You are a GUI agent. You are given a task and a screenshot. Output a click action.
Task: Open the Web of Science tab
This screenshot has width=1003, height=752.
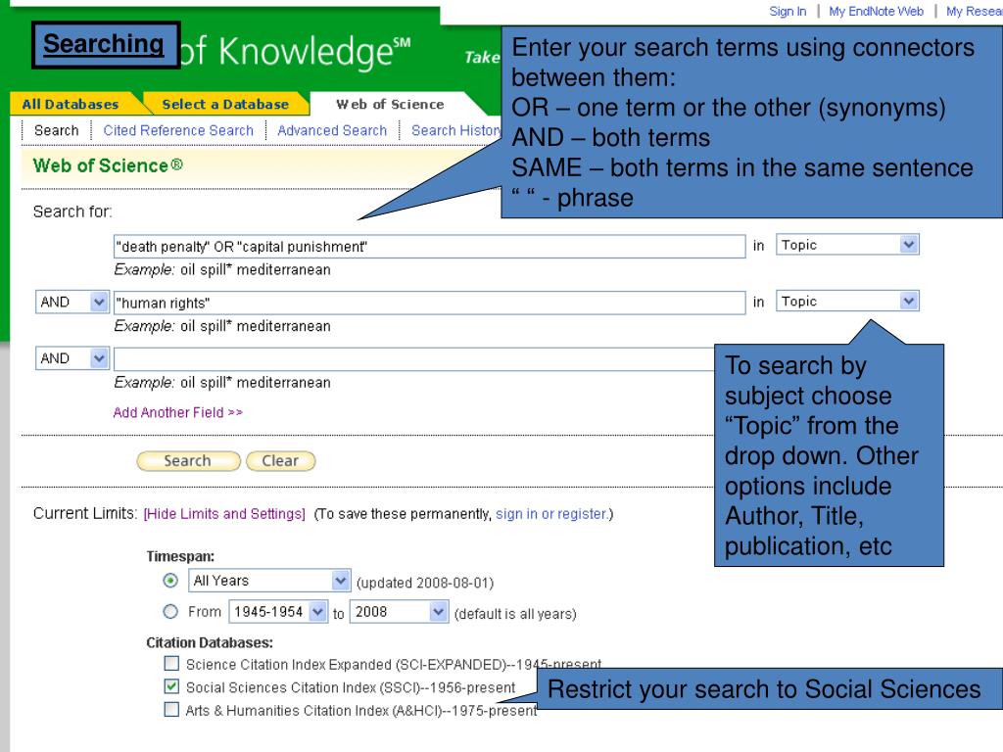click(390, 104)
